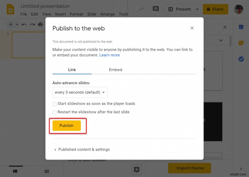Click the print icon in toolbar

[40, 24]
